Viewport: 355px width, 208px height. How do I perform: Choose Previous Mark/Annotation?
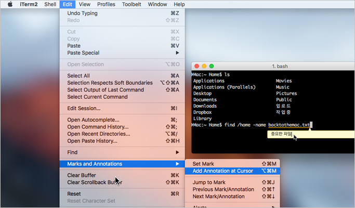point(232,189)
